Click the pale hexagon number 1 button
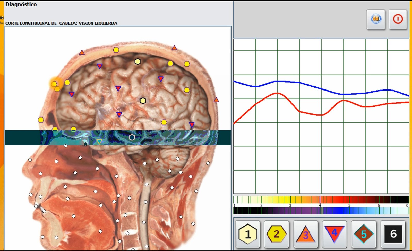The height and width of the screenshot is (251, 412). [247, 234]
